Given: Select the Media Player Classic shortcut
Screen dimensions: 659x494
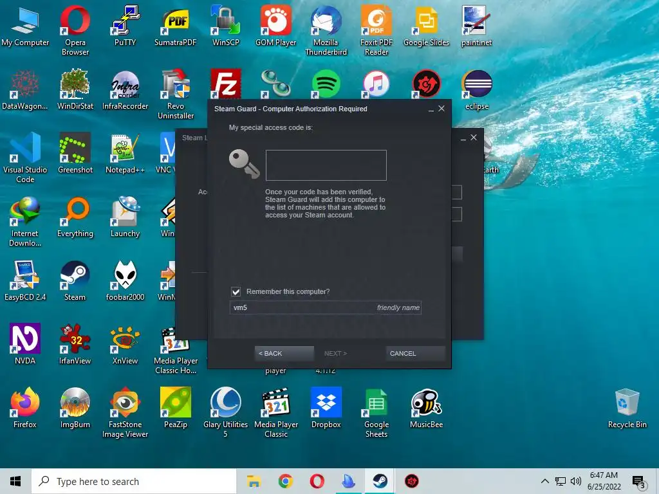Looking at the screenshot, I should point(275,412).
